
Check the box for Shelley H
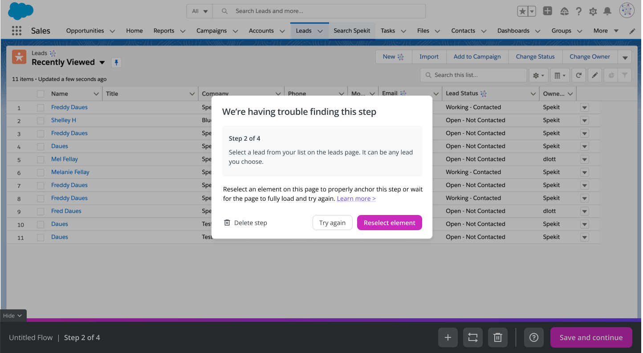(x=41, y=121)
